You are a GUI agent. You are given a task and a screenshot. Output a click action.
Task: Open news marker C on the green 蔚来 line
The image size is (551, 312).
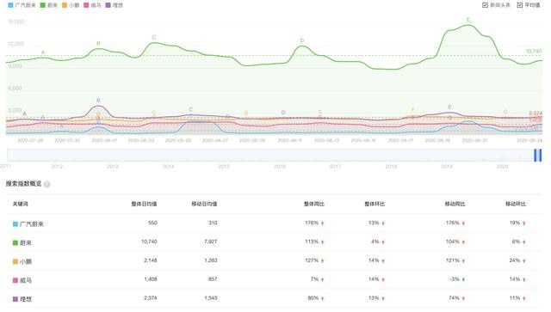[x=154, y=37]
